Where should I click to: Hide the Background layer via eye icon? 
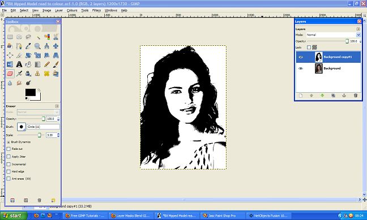(301, 68)
